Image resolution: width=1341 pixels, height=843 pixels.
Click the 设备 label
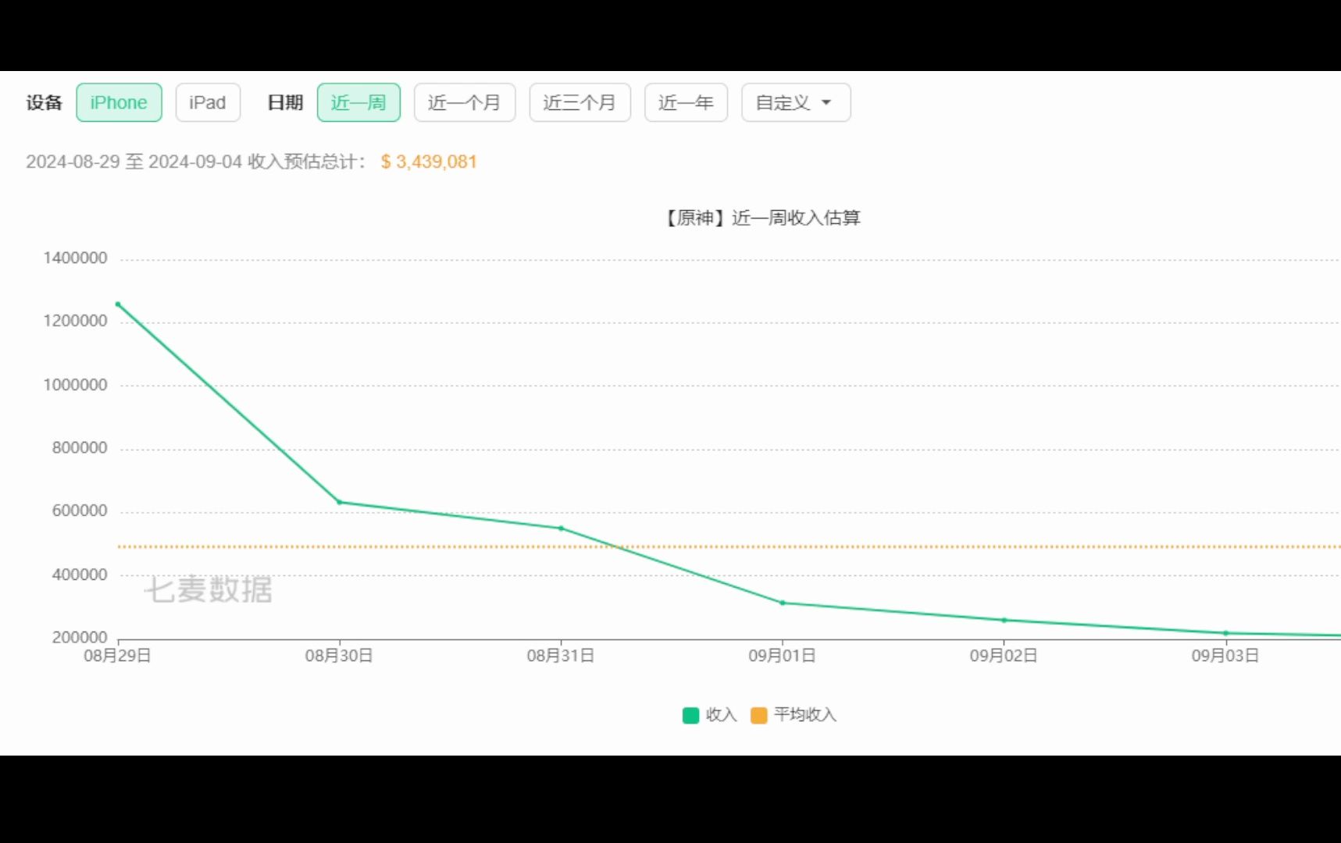tap(44, 102)
